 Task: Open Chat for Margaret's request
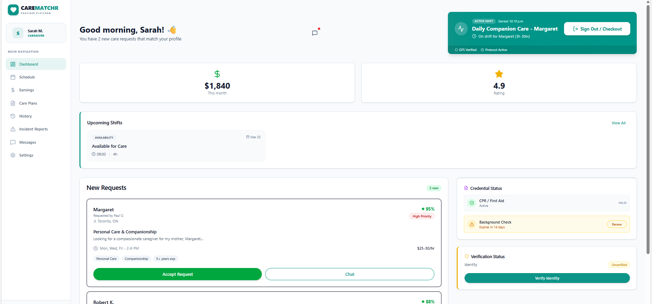click(x=350, y=274)
